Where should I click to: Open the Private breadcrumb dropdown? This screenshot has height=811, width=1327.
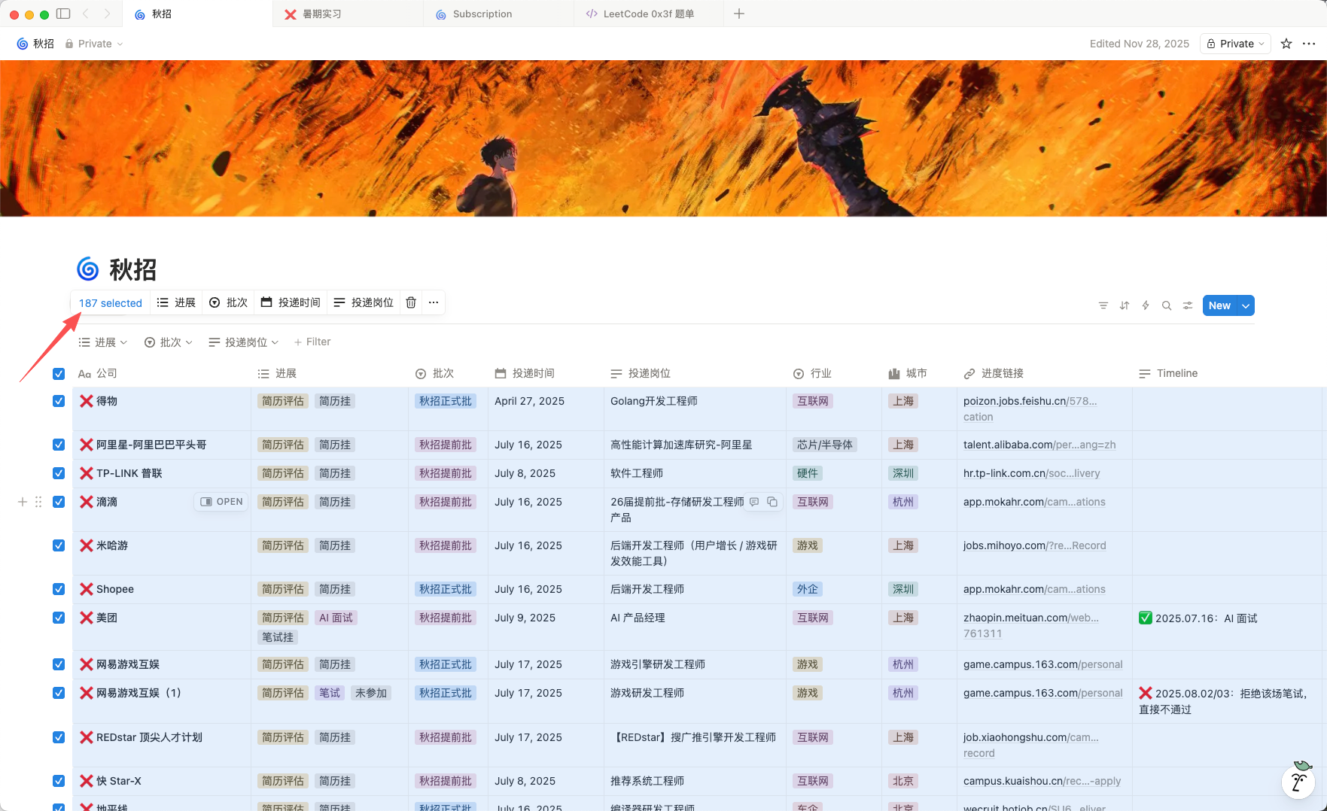tap(94, 44)
